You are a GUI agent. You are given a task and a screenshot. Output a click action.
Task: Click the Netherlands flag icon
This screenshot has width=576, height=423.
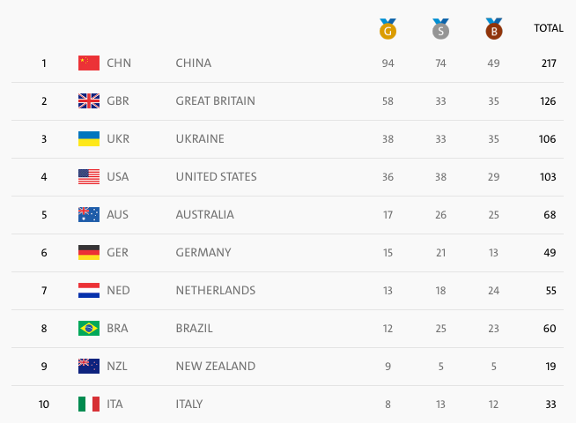click(x=89, y=290)
